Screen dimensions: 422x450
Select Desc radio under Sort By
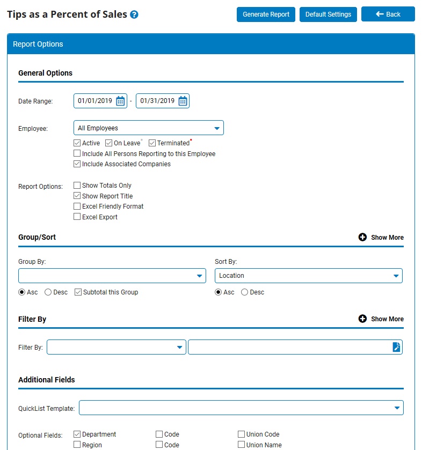click(245, 292)
